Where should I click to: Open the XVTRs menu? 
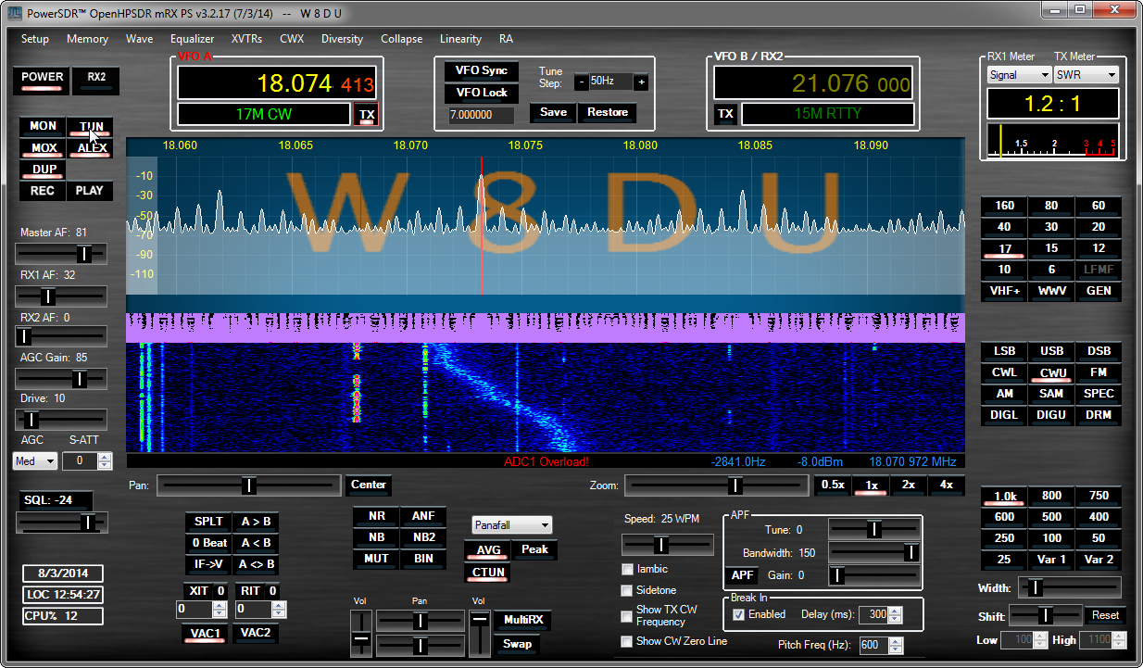click(246, 39)
